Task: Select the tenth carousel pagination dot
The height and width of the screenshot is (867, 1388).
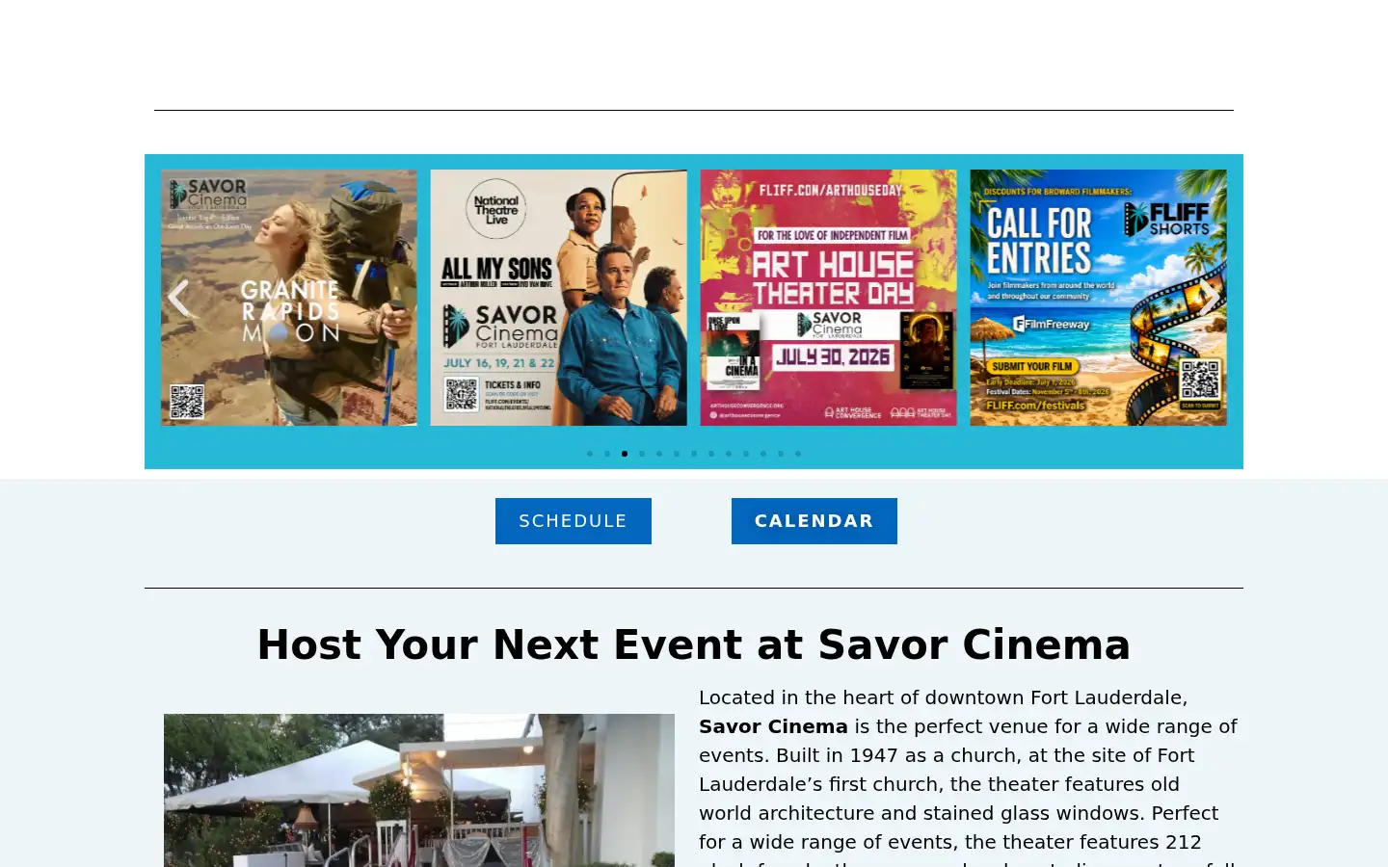Action: point(746,454)
